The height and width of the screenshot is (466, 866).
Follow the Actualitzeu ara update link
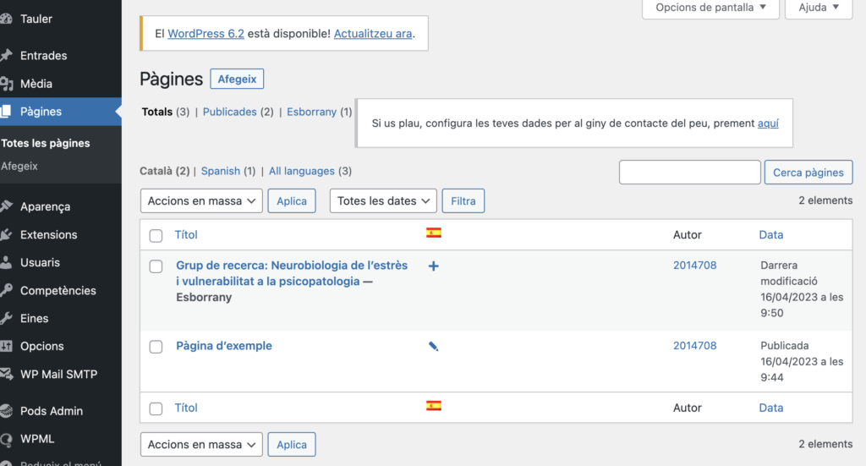pos(373,34)
